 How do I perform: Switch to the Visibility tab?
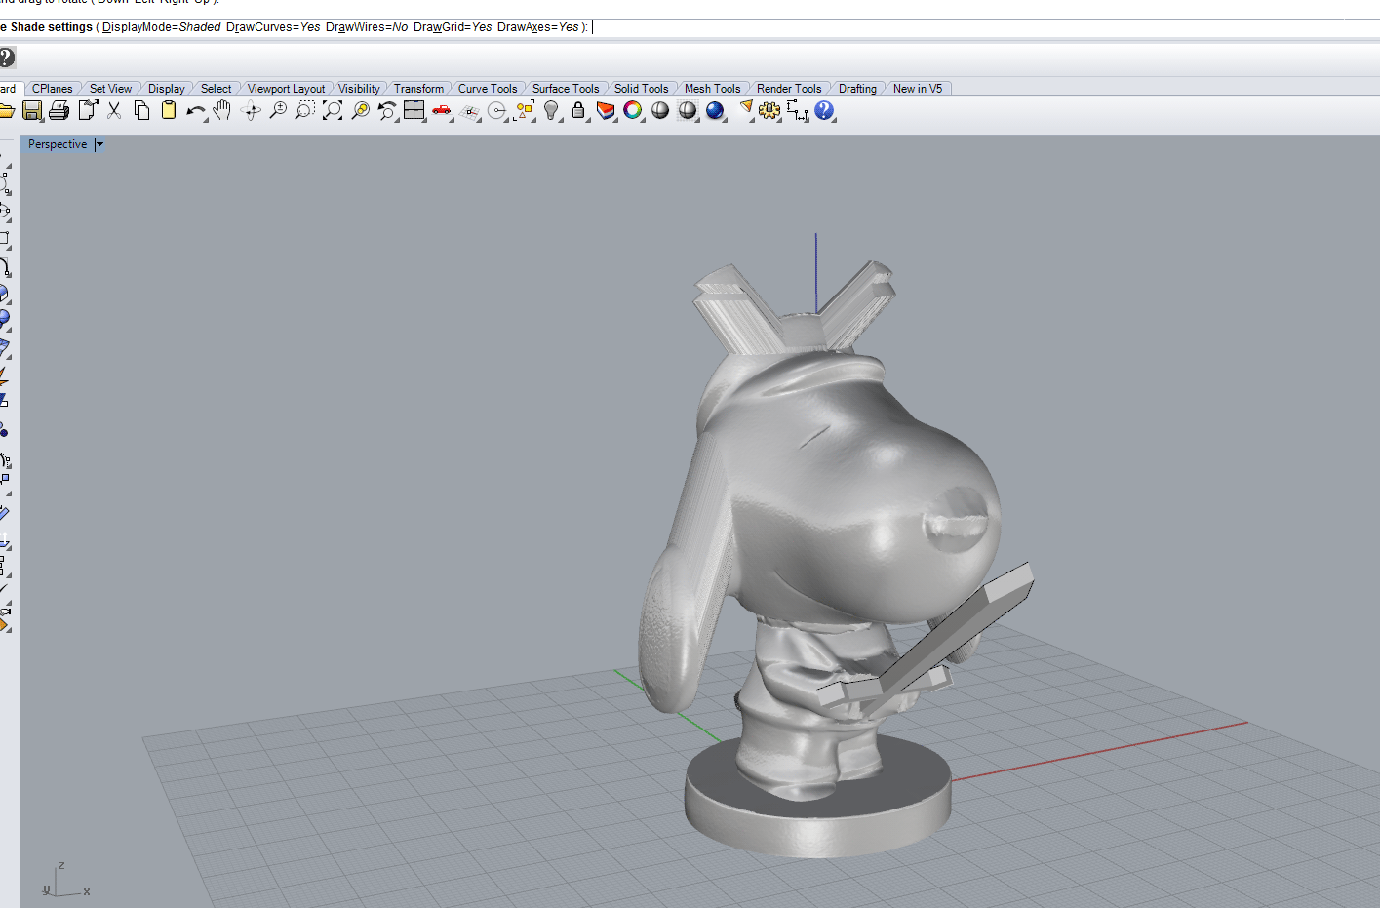pyautogui.click(x=359, y=89)
